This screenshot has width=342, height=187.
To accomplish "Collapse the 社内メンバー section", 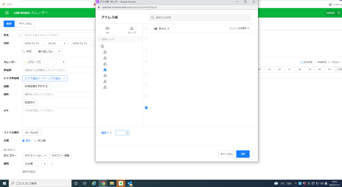I will tap(100, 39).
